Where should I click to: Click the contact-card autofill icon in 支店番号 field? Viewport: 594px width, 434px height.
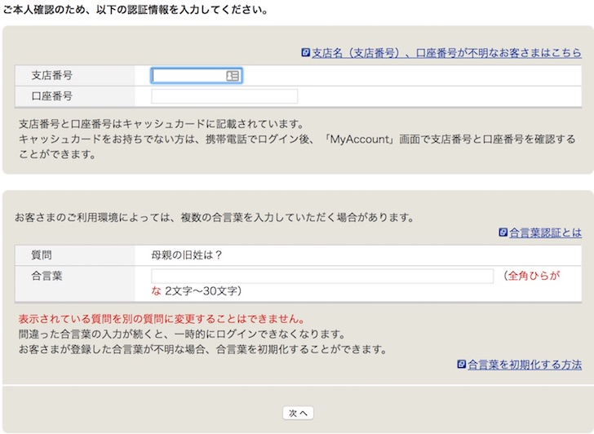pos(233,76)
